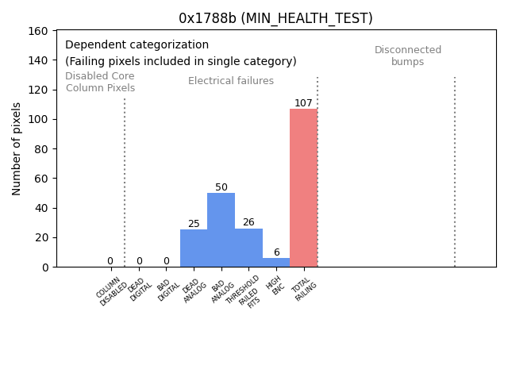Image resolution: width=508 pixels, height=381 pixels.
Task: Click the 107 value above the red bar
Action: point(303,103)
